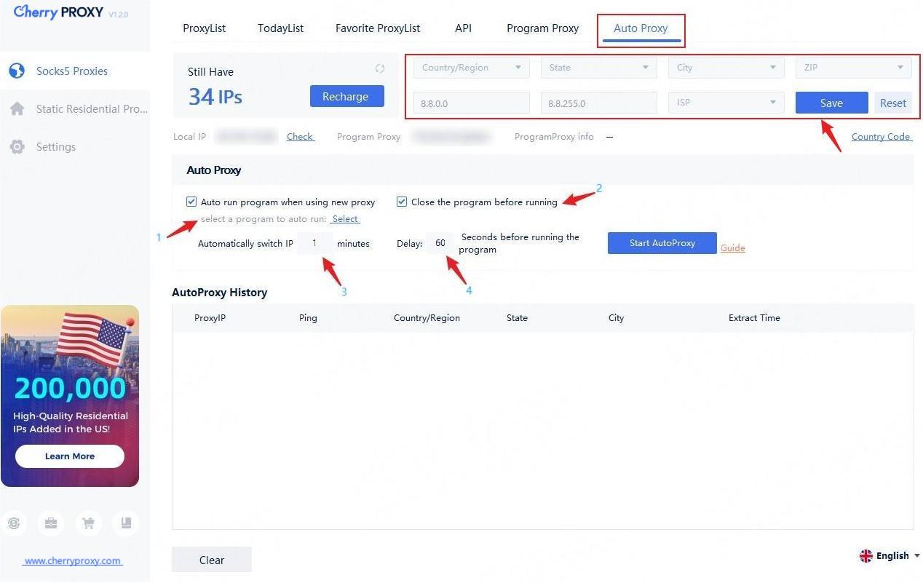Screen dimensions: 923x583
Task: Click the Delay seconds input field
Action: pyautogui.click(x=440, y=243)
